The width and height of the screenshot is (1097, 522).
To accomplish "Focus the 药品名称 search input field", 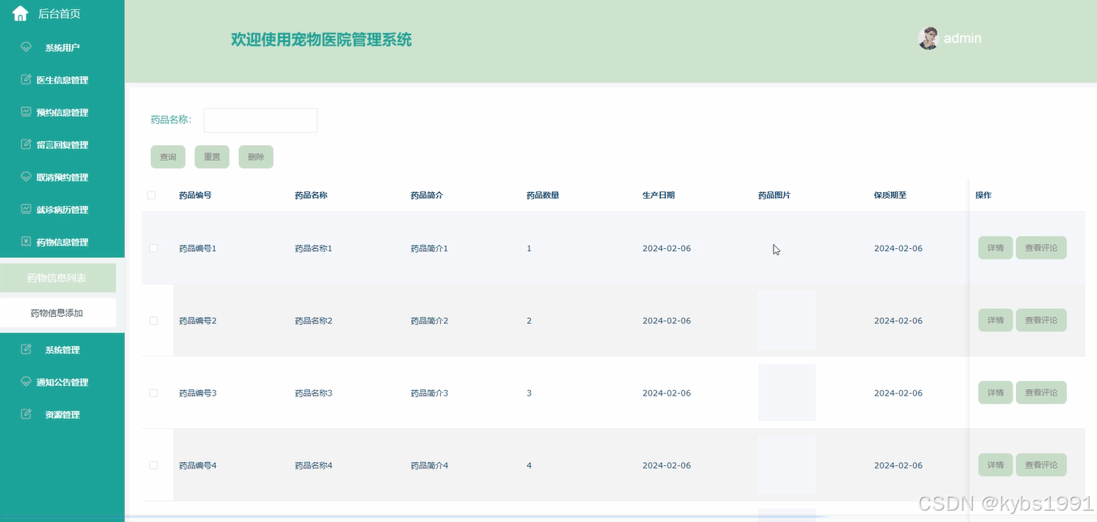I will click(260, 120).
